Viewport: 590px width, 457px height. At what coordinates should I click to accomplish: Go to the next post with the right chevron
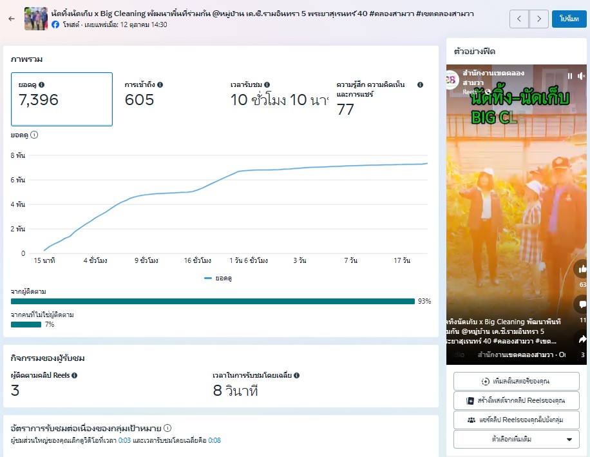(539, 19)
